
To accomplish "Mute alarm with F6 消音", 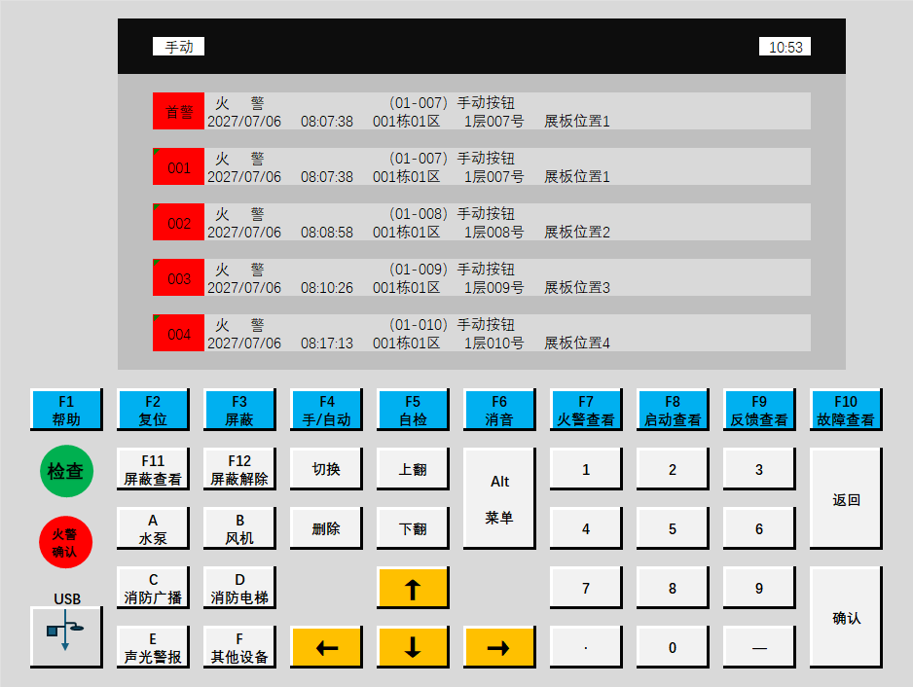I will pyautogui.click(x=499, y=411).
